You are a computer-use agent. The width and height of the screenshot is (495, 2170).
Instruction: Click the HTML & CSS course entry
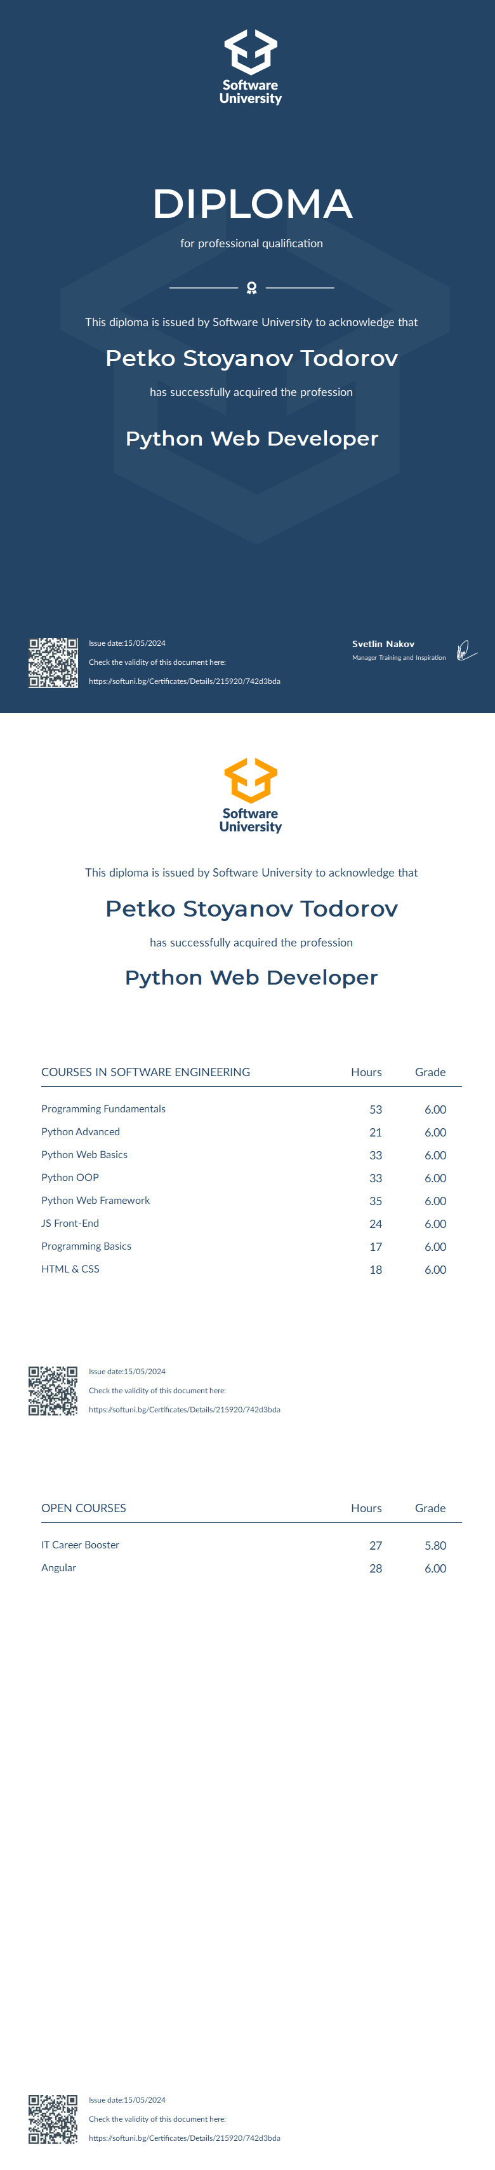pos(70,1269)
